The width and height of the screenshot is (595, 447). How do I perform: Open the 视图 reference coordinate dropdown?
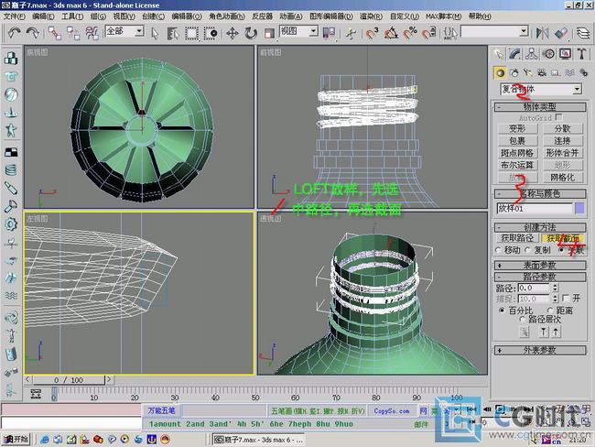(298, 31)
